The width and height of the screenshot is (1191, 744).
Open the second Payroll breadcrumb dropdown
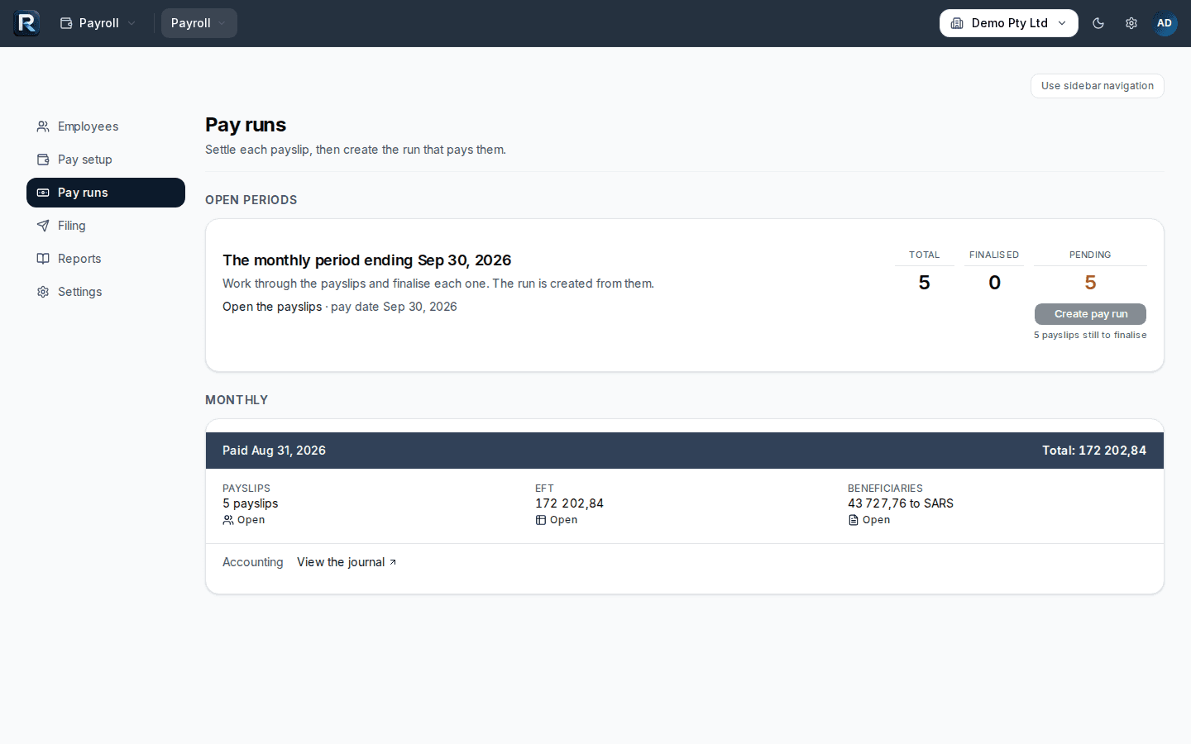(x=199, y=23)
